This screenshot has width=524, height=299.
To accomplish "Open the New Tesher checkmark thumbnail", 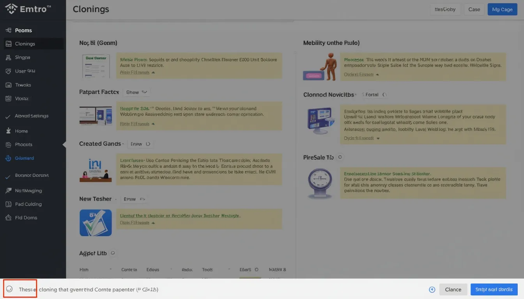I will point(96,223).
